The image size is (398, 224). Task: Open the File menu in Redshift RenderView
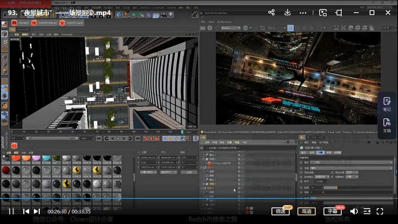click(x=203, y=22)
